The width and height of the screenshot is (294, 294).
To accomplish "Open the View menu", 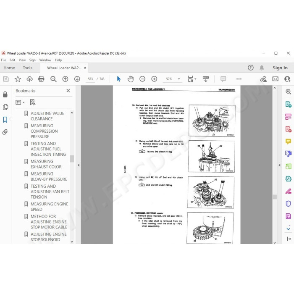I will 22,60.
